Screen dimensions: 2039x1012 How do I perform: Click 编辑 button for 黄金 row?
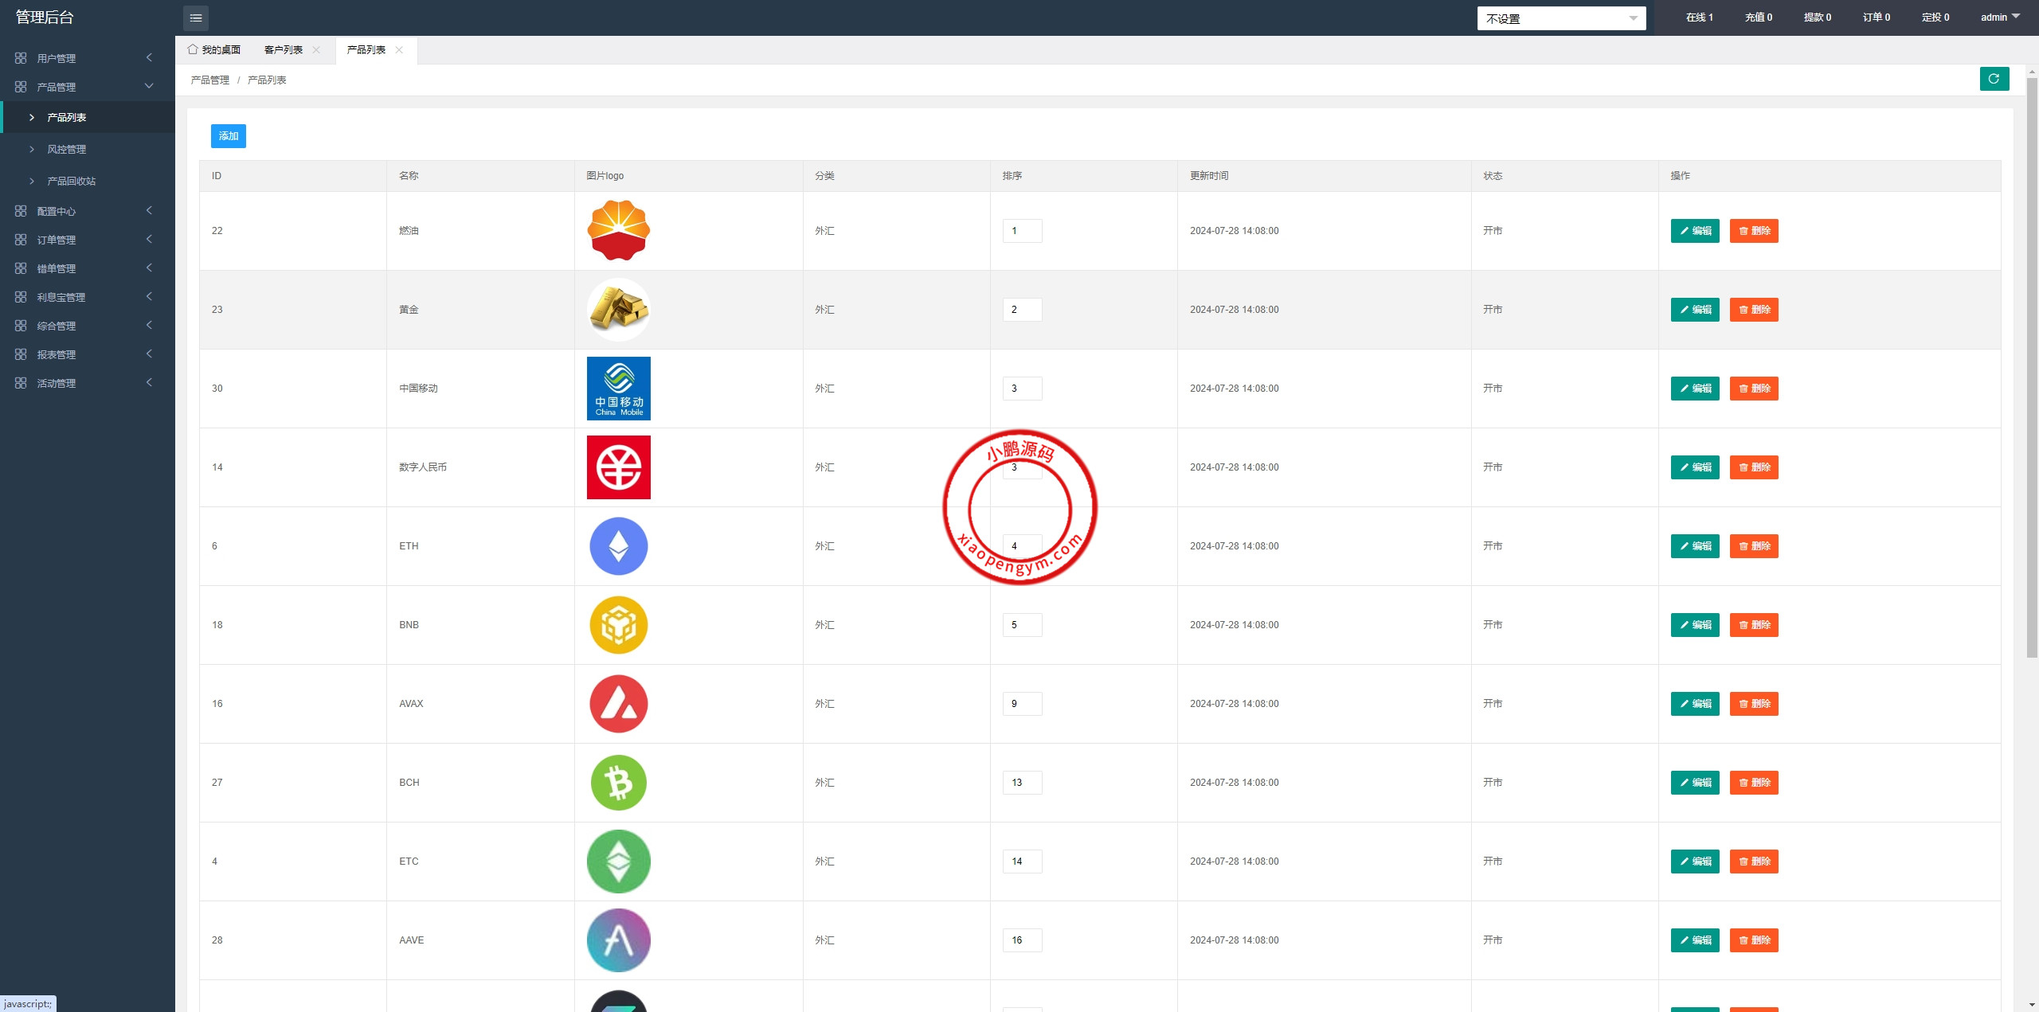coord(1694,310)
